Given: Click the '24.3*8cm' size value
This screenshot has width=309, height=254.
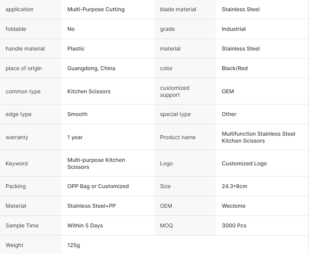Looking at the screenshot, I should coord(234,186).
